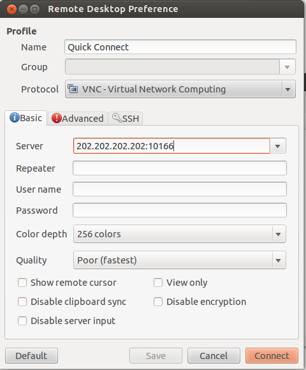306x370 pixels.
Task: Check the Disable encryption box
Action: 158,302
